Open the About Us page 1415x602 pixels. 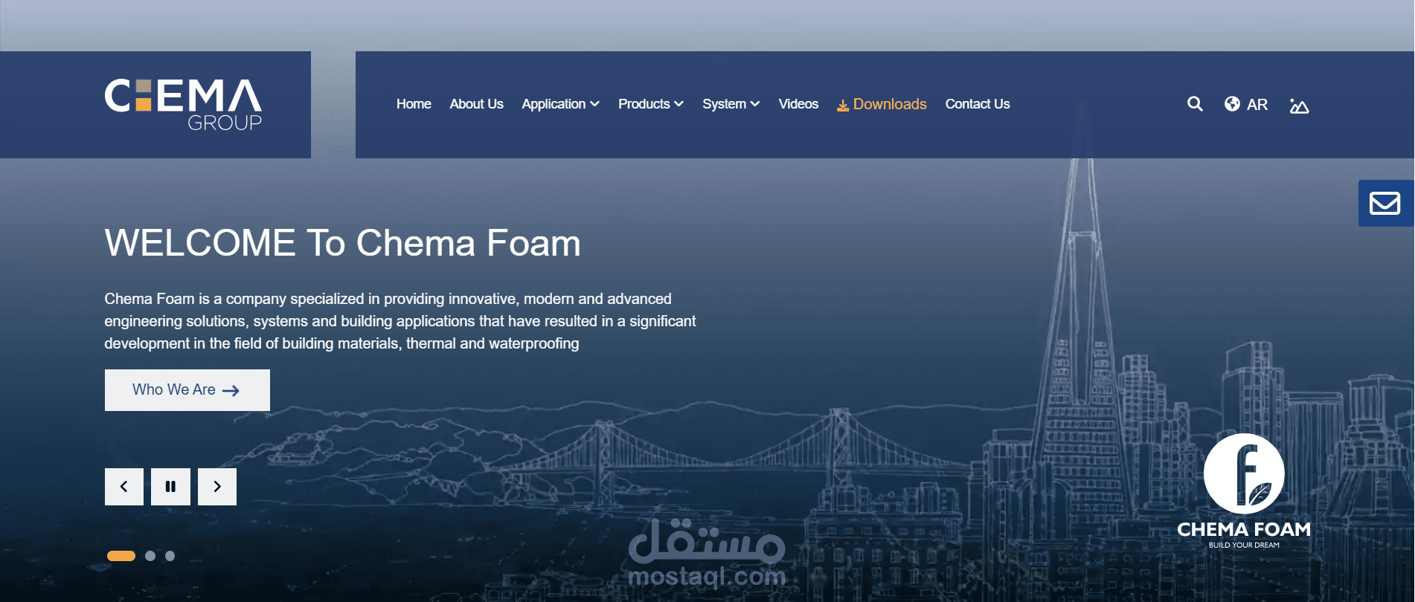coord(476,104)
